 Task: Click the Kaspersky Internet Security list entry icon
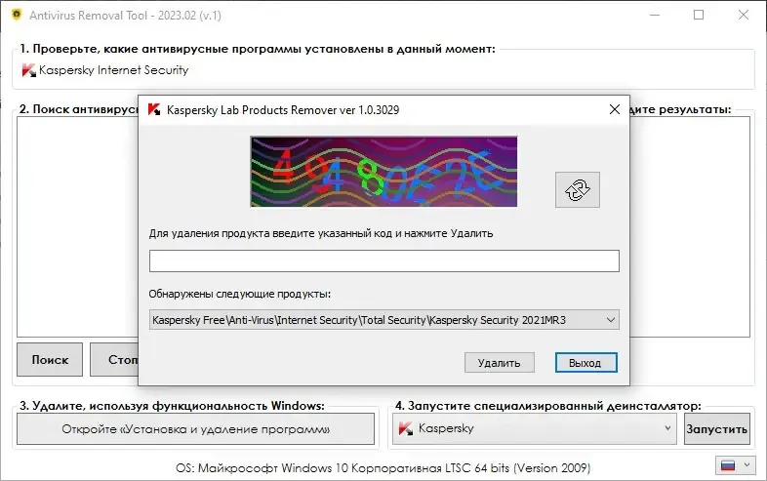(x=29, y=70)
